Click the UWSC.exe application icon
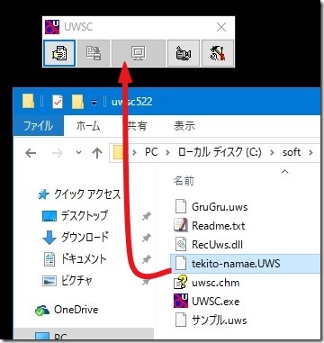The width and height of the screenshot is (324, 343). point(181,302)
